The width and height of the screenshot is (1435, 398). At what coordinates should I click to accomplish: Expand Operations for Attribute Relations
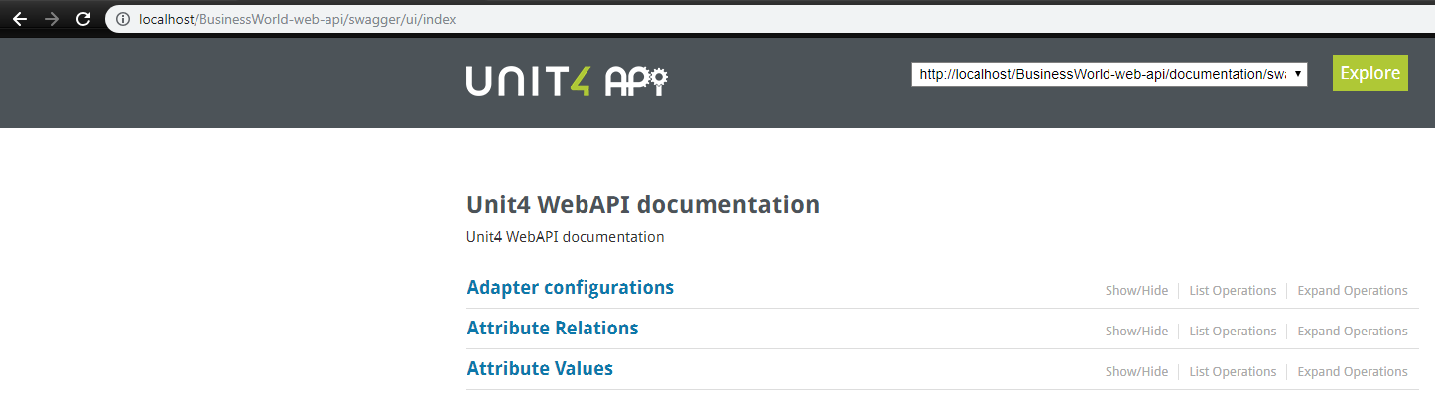click(x=1352, y=332)
